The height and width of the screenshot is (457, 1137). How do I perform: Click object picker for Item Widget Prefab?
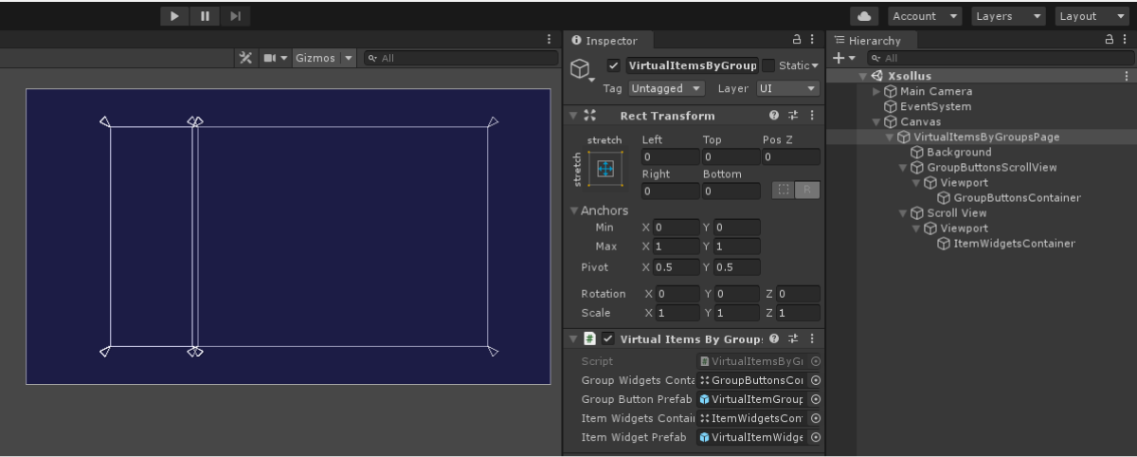click(816, 437)
